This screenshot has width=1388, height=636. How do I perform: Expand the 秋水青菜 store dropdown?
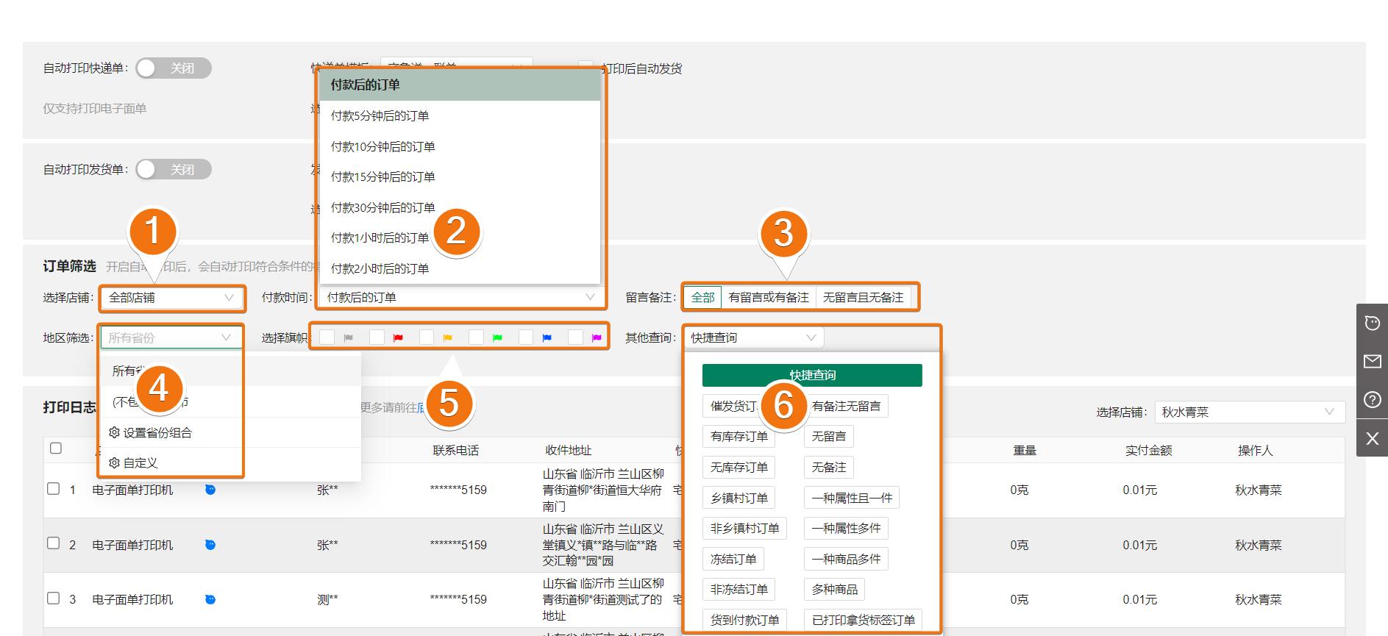coord(1248,412)
